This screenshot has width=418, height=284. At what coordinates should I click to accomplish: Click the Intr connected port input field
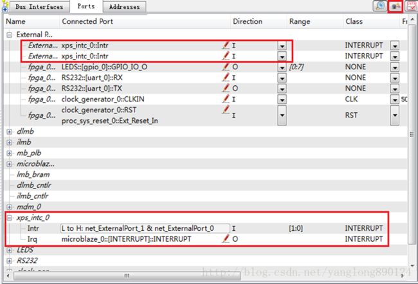point(145,228)
